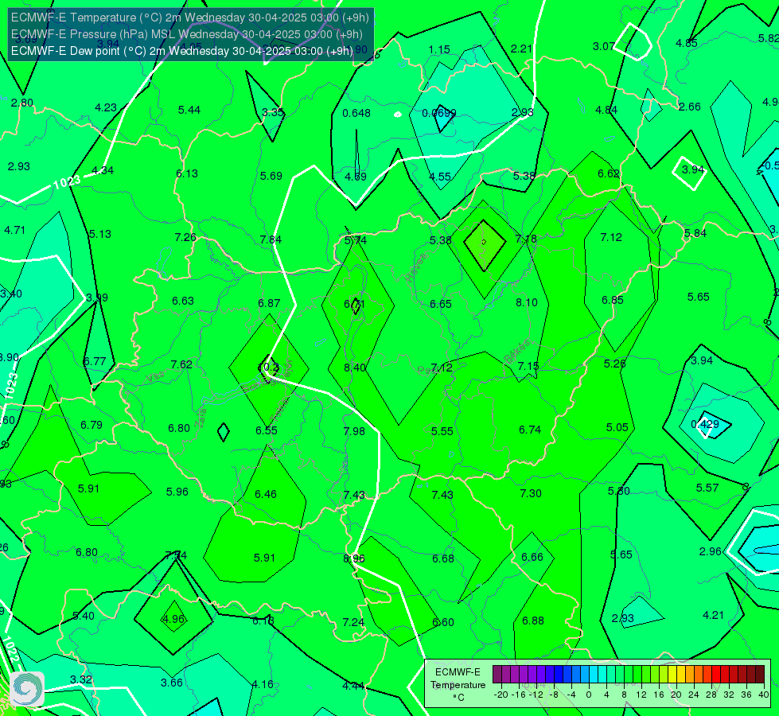Click the 7.62 temperature value

(x=181, y=364)
